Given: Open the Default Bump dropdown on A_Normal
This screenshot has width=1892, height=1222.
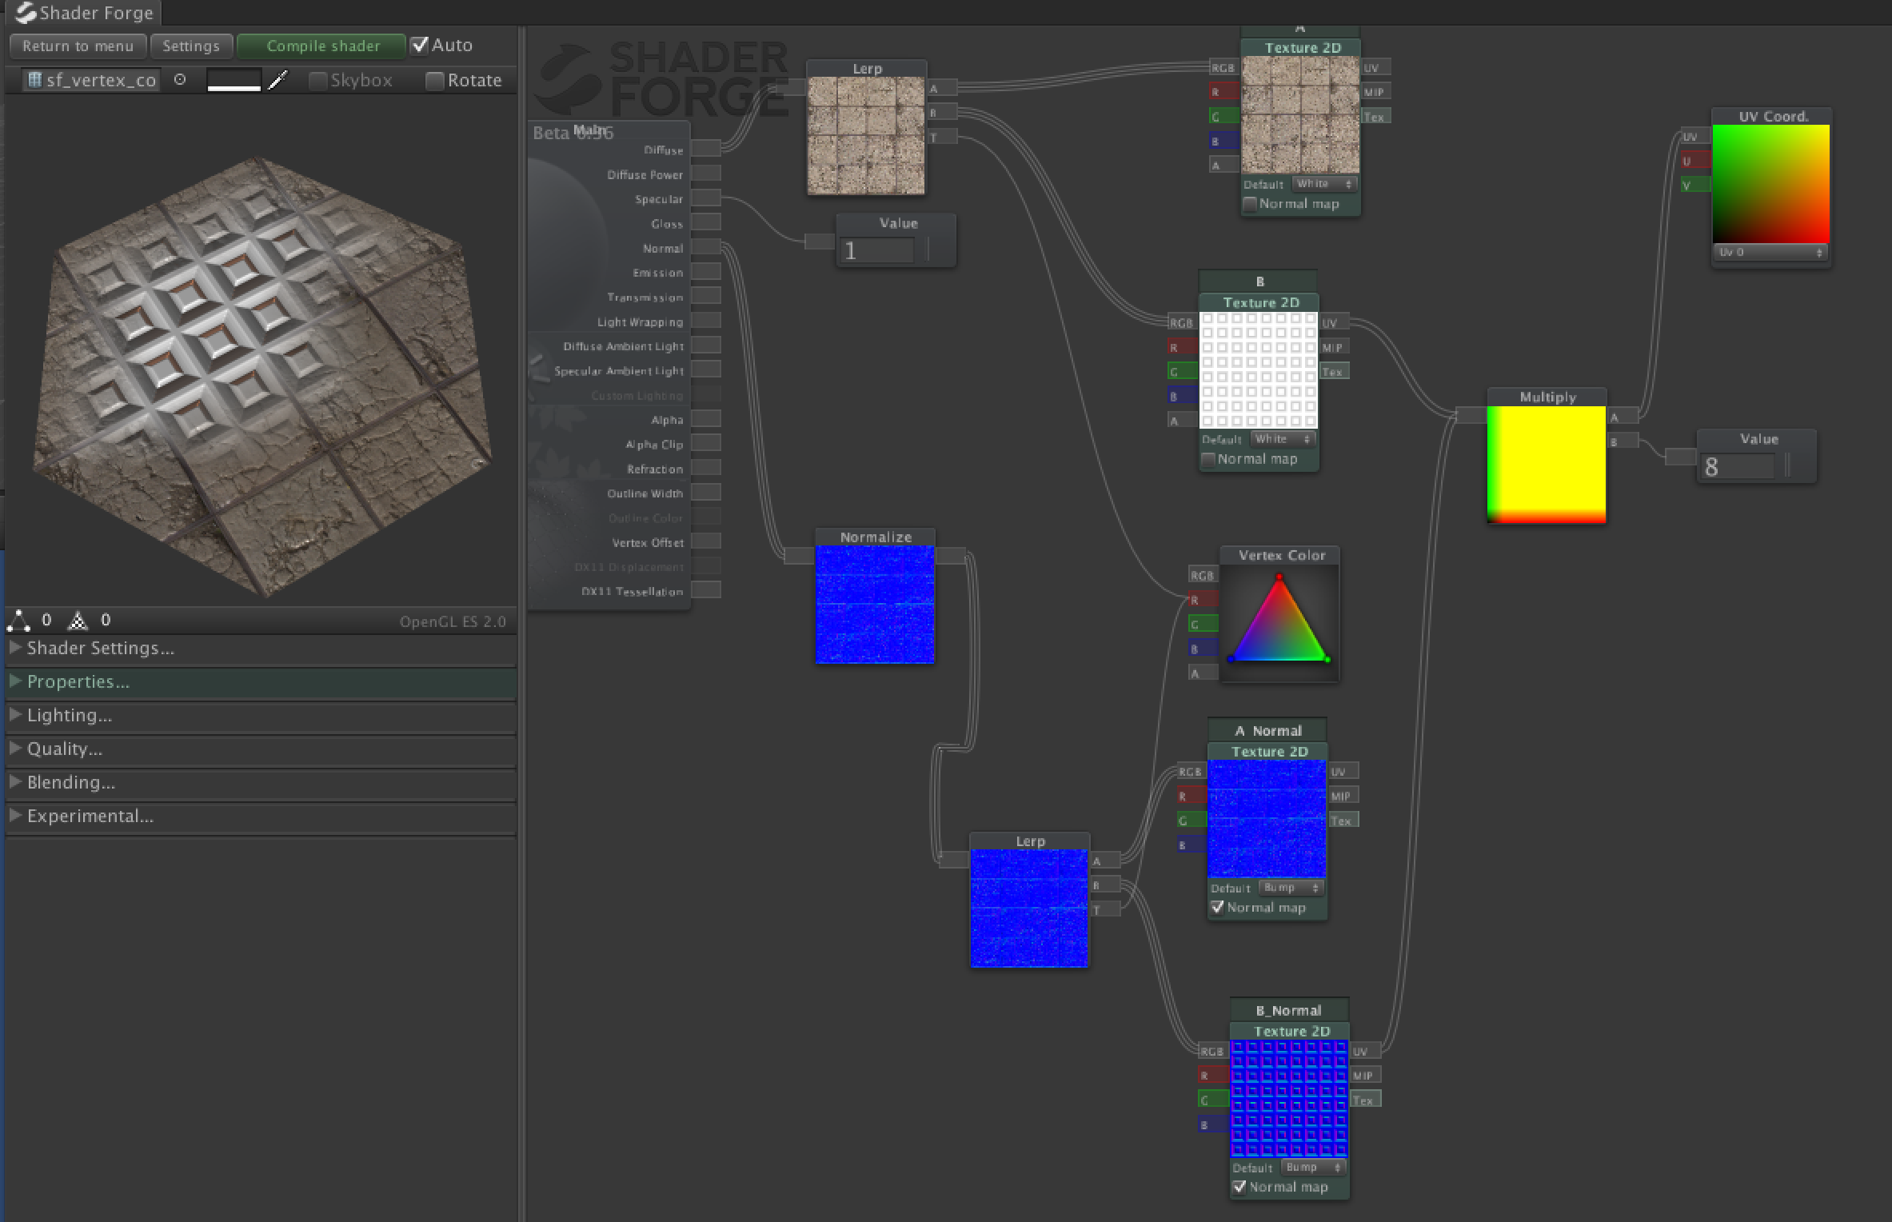Looking at the screenshot, I should (1291, 888).
